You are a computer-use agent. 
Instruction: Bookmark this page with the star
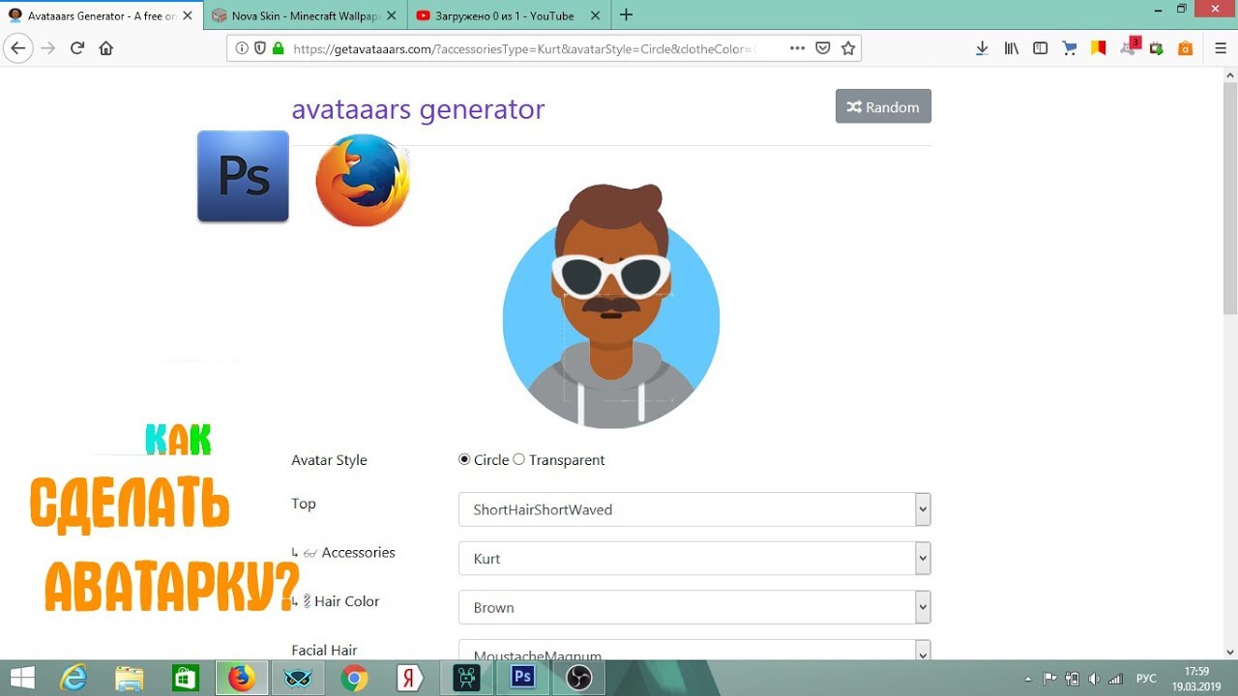[x=848, y=48]
